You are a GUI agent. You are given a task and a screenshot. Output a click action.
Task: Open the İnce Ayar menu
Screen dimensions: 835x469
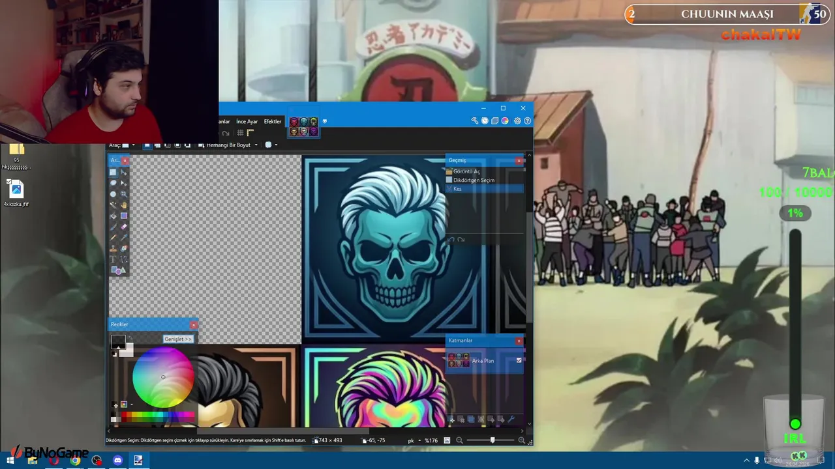click(x=247, y=121)
